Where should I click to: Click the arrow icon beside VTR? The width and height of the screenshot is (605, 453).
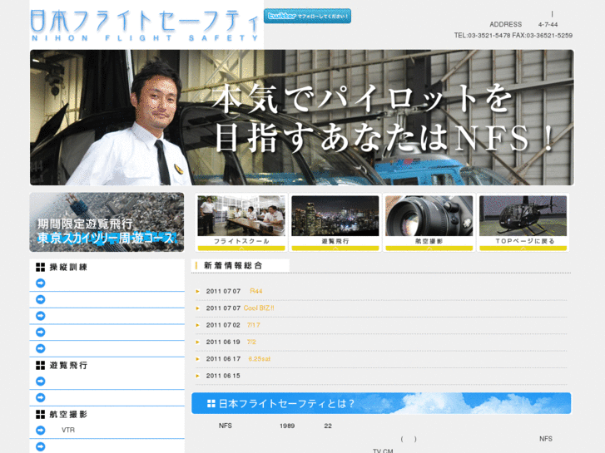(41, 431)
